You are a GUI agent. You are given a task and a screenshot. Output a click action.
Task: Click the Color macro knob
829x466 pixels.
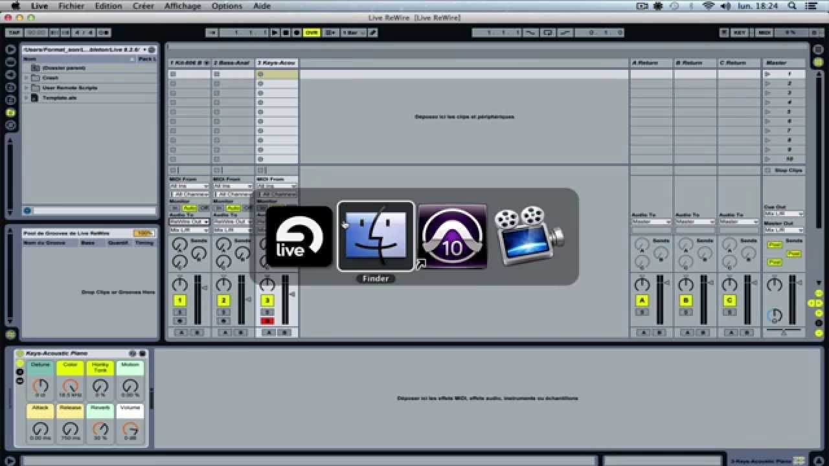(70, 386)
